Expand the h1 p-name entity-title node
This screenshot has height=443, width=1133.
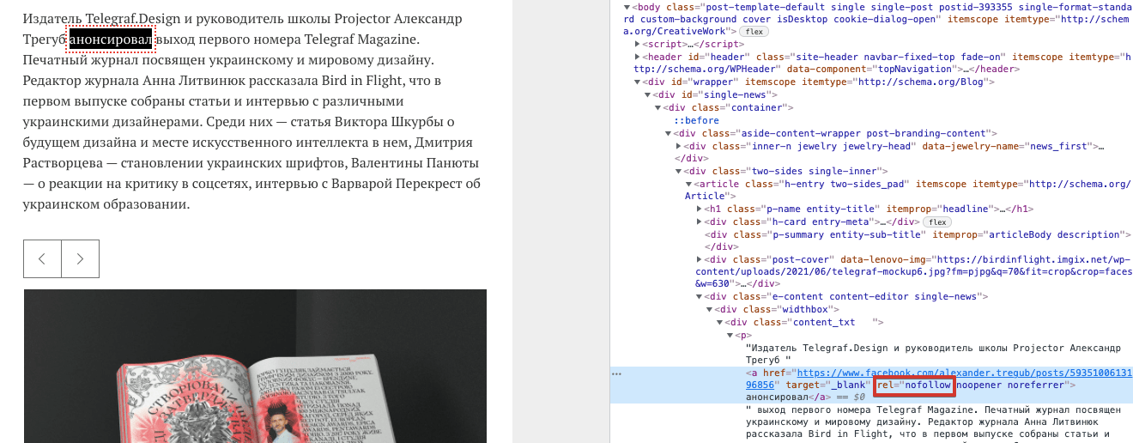click(x=699, y=209)
